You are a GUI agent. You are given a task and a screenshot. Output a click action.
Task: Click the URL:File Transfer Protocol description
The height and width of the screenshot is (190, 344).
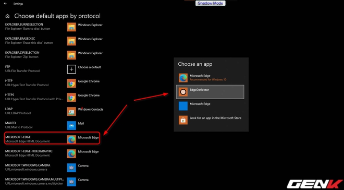22,71
